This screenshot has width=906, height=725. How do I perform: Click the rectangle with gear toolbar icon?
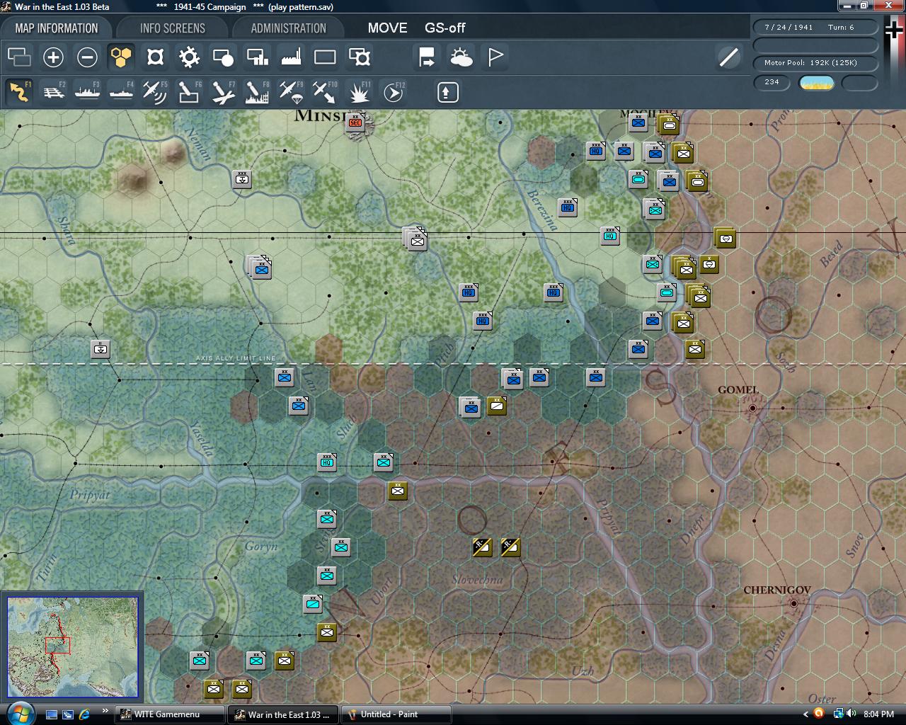tap(359, 57)
